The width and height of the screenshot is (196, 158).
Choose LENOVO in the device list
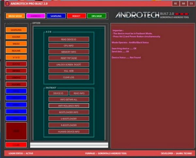coord(16,77)
